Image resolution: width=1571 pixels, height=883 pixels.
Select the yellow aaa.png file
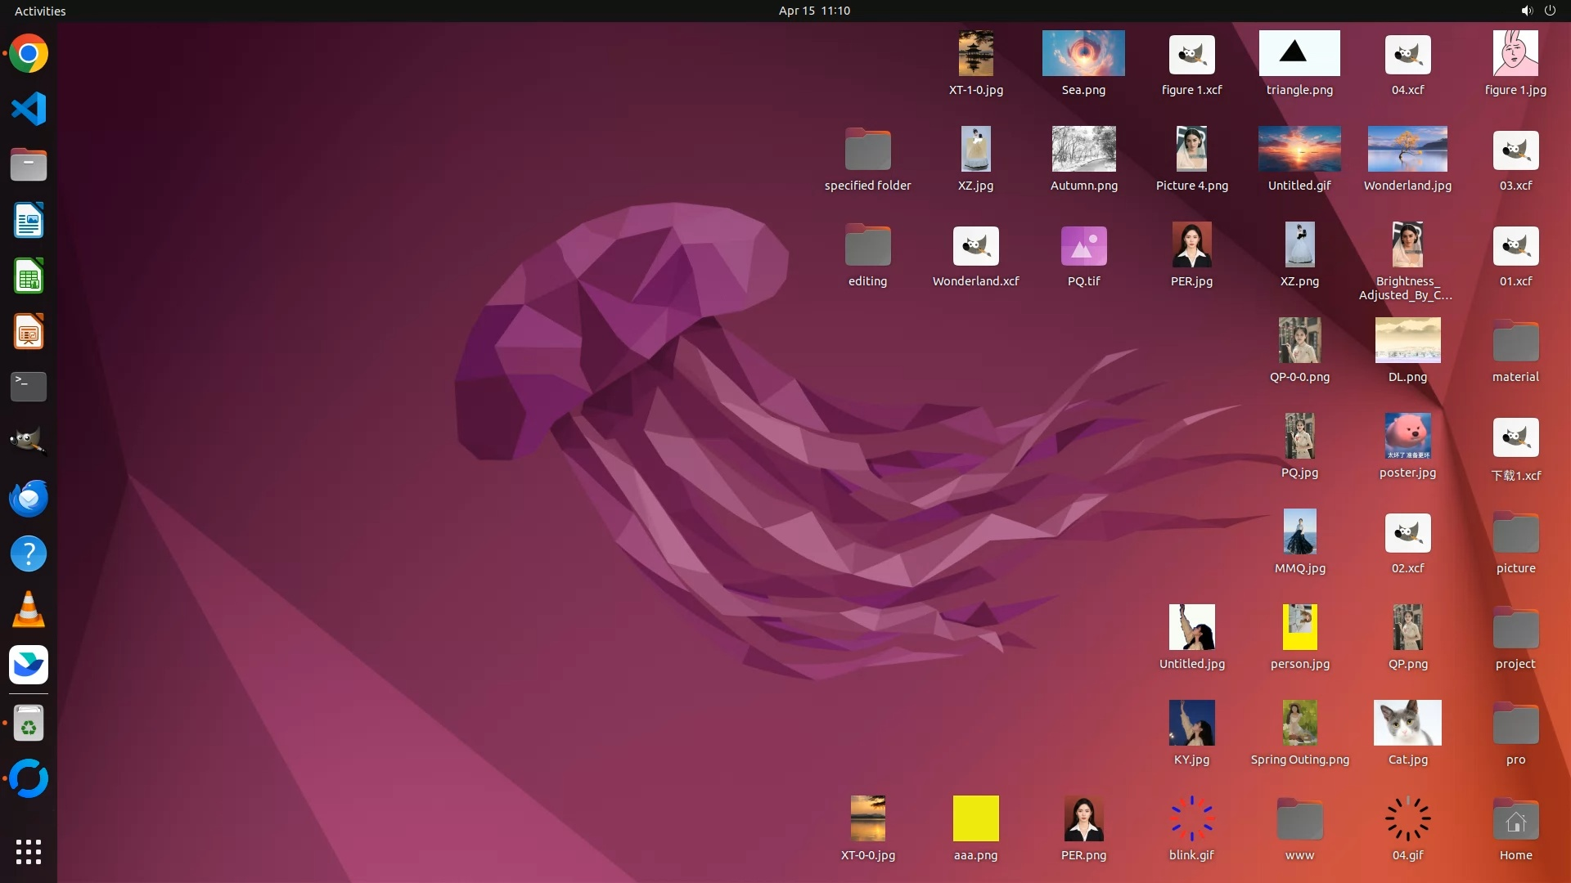(x=975, y=818)
